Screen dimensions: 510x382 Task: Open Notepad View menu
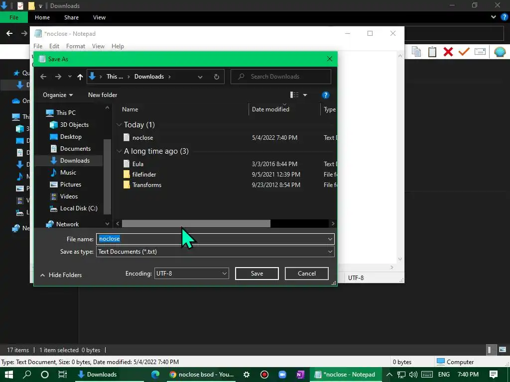click(98, 46)
